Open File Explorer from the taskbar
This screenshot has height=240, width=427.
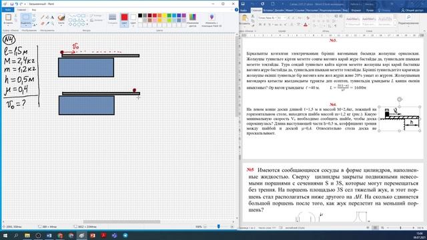27,235
